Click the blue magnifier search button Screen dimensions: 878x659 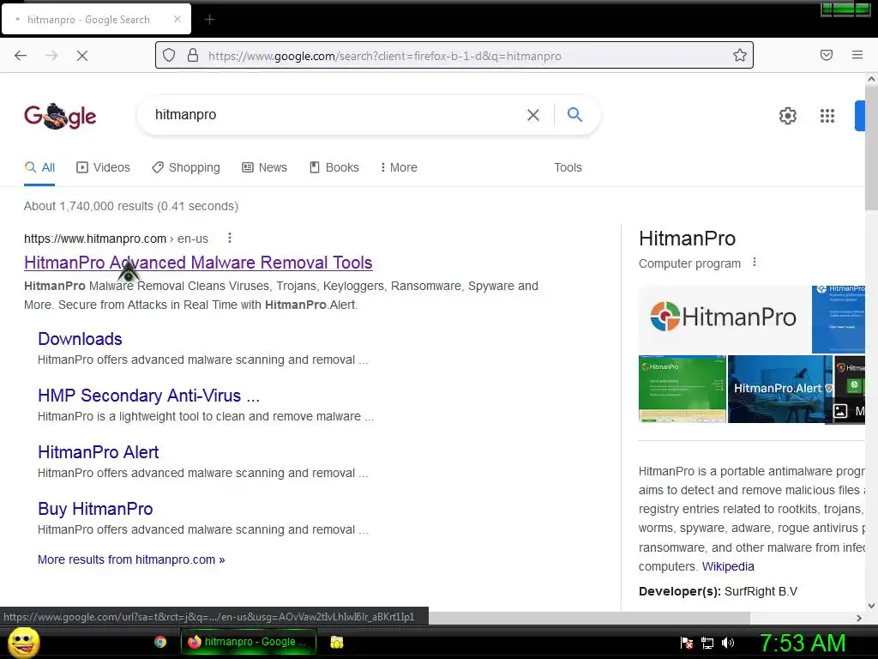574,114
